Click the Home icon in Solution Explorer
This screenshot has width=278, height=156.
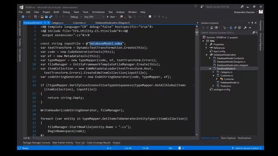click(x=212, y=28)
